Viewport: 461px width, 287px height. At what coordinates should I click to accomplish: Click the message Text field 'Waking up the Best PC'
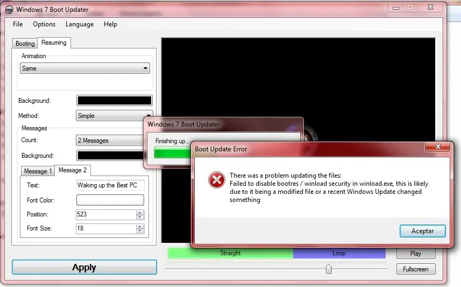[x=110, y=185]
